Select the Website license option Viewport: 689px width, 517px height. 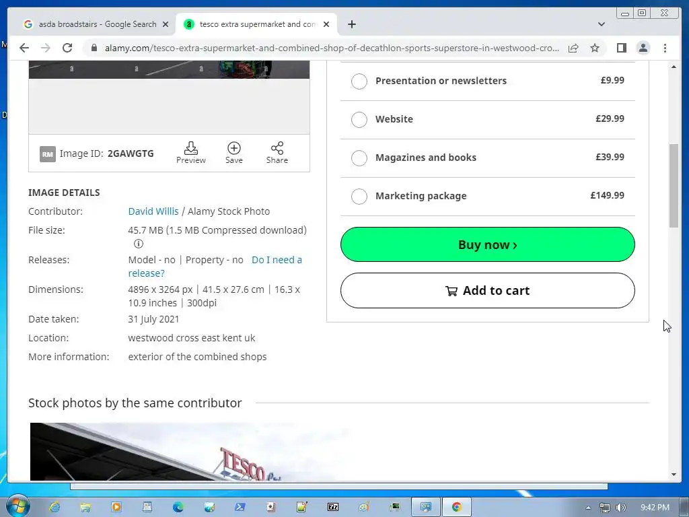click(x=359, y=119)
